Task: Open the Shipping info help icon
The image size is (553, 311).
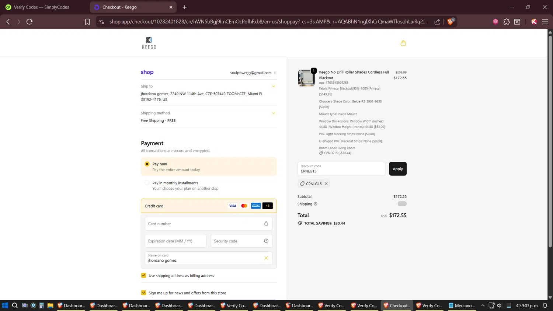Action: coord(316,204)
